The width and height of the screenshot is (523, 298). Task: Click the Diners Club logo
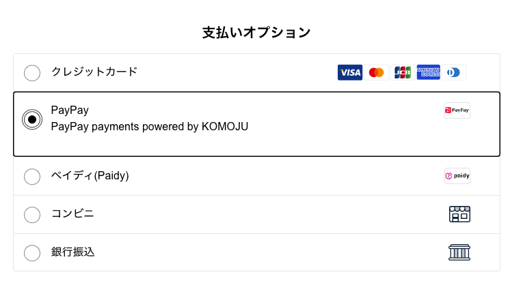[454, 72]
